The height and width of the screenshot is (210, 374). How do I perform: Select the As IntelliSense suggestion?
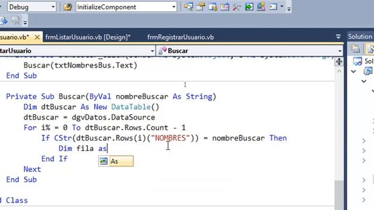(116, 161)
